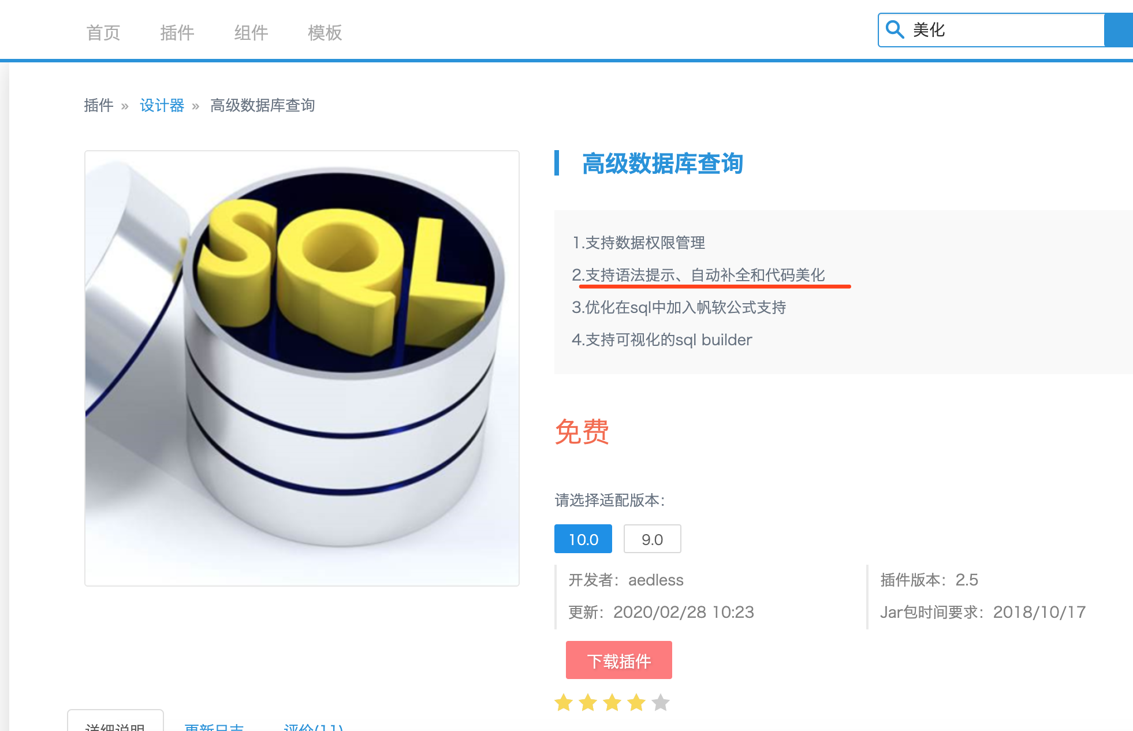Click the first rating star

click(564, 703)
